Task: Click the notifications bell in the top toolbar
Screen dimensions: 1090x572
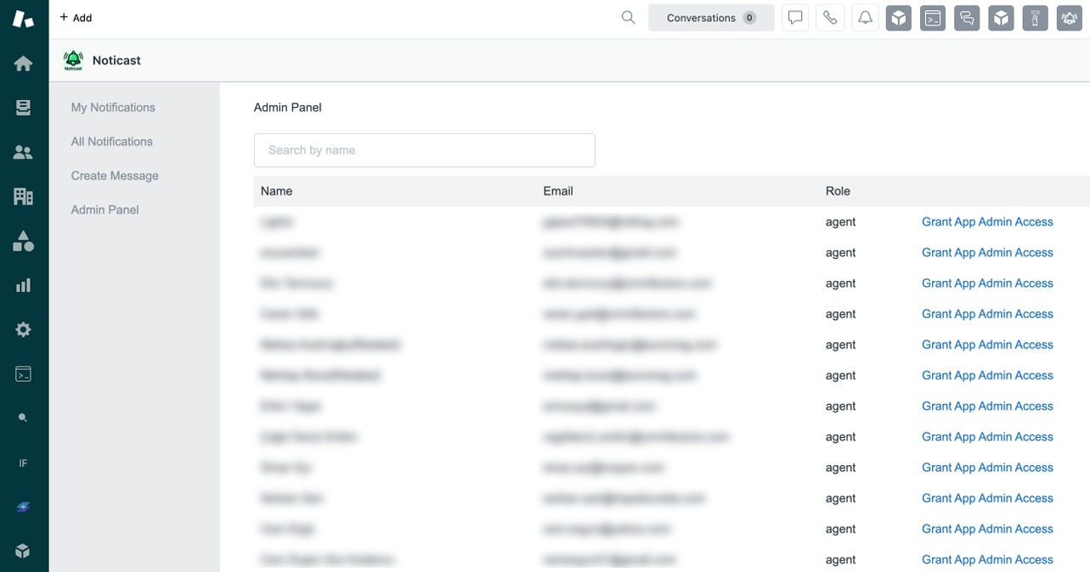Action: (x=865, y=17)
